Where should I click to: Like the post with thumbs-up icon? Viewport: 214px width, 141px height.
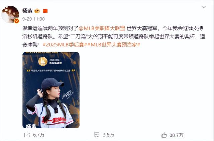(164, 135)
